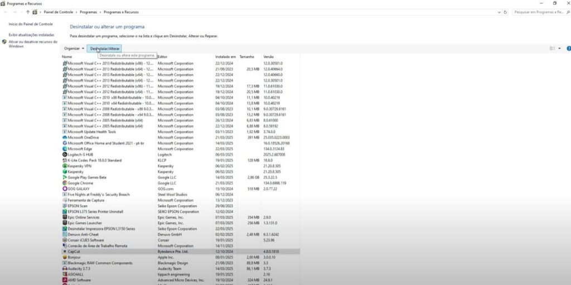Click the EPSON Scan icon
Screen dimensions: 571x285
[65, 206]
